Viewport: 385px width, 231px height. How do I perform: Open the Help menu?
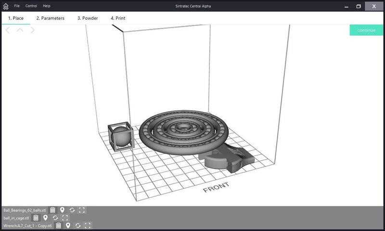[x=47, y=6]
